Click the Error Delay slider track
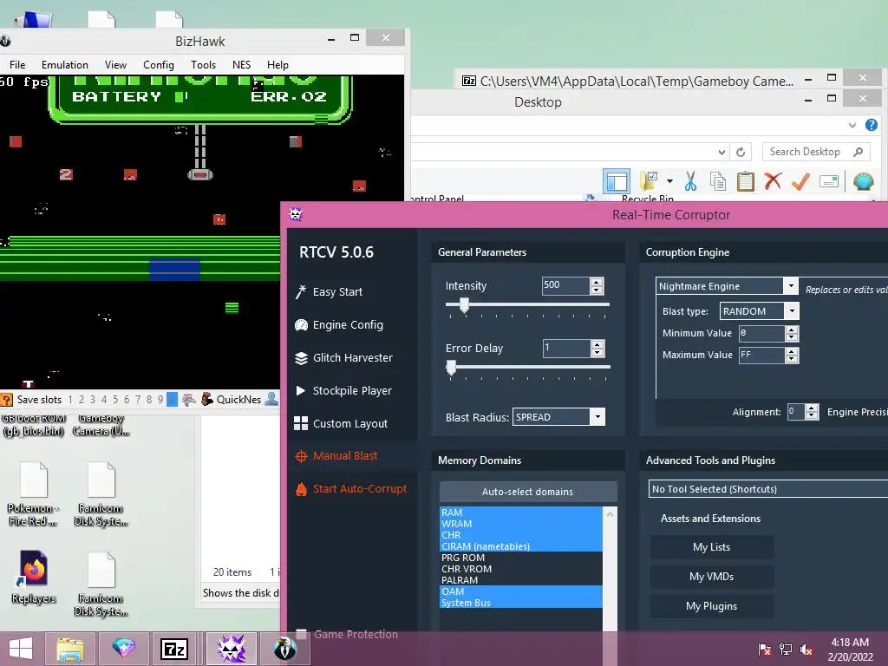 [x=527, y=367]
